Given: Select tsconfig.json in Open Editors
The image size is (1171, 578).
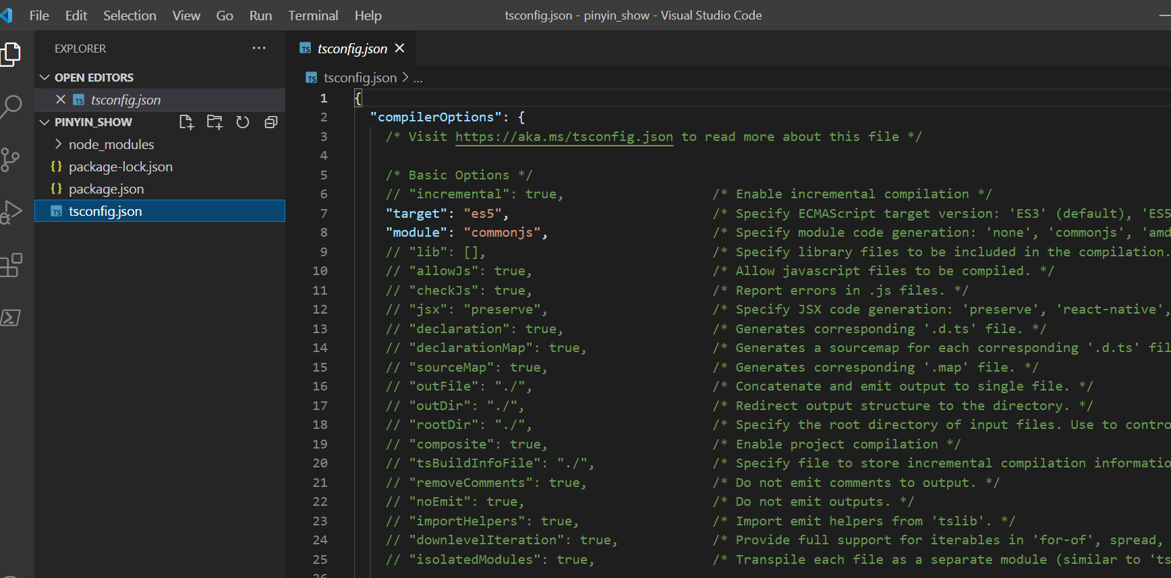Looking at the screenshot, I should [x=160, y=99].
